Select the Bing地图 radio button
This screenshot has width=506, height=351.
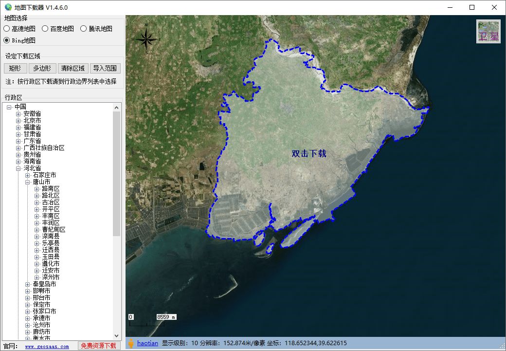(x=19, y=40)
